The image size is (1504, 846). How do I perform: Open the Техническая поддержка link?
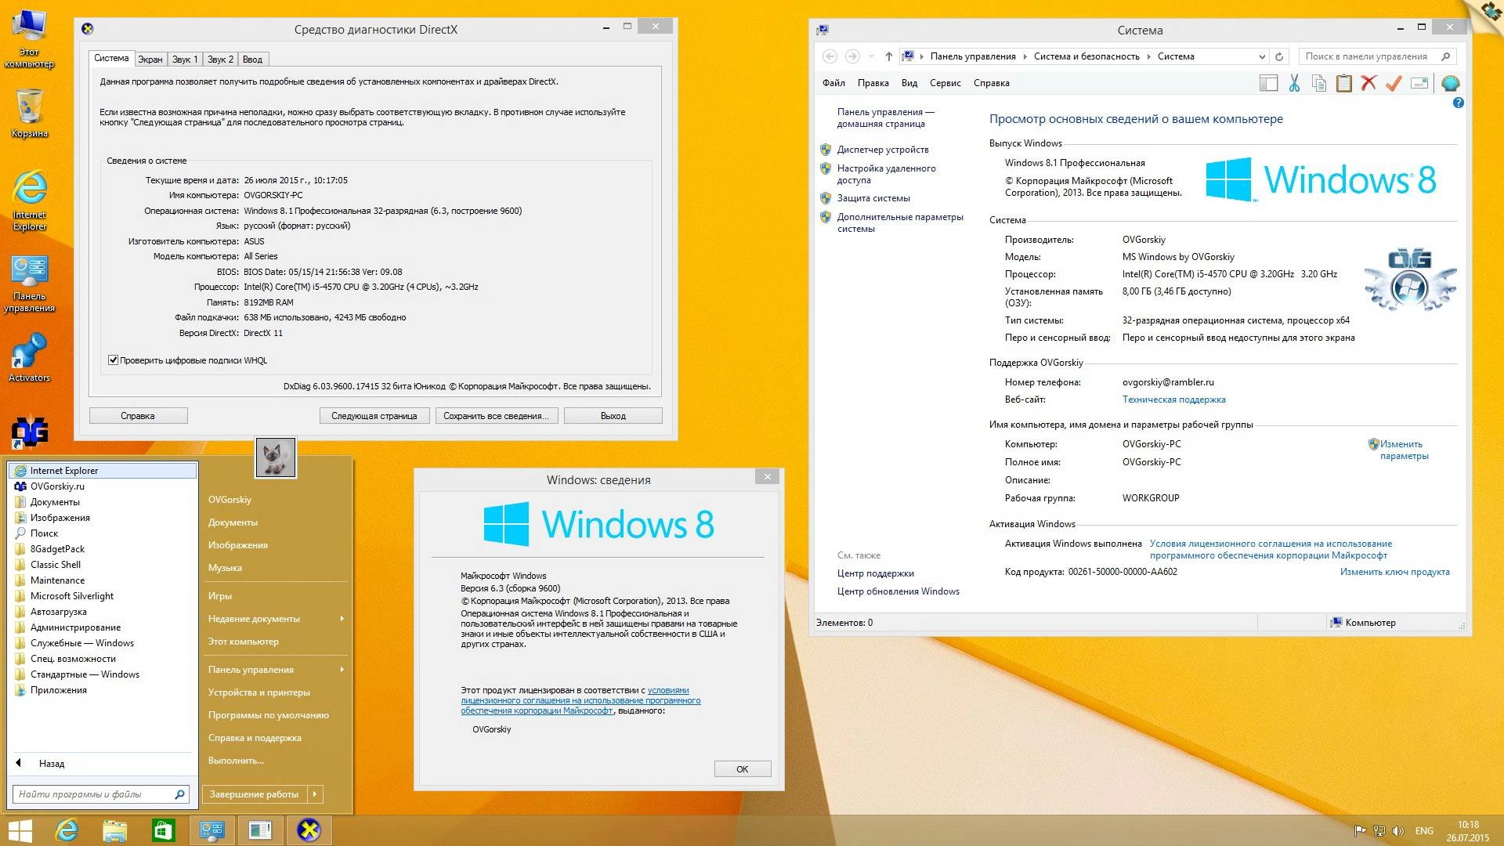tap(1175, 399)
